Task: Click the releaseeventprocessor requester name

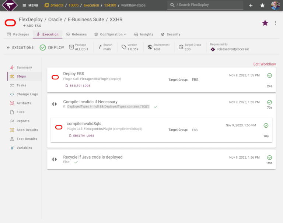Action: click(233, 49)
